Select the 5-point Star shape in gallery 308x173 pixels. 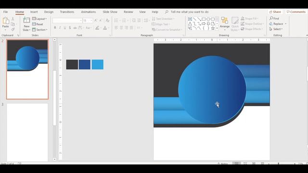[x=213, y=28]
